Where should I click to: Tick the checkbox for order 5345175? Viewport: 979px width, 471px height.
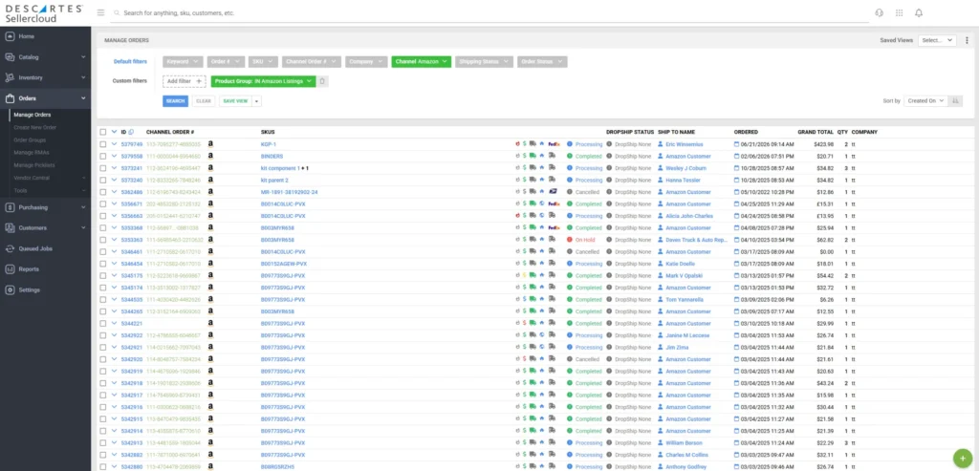pos(103,276)
